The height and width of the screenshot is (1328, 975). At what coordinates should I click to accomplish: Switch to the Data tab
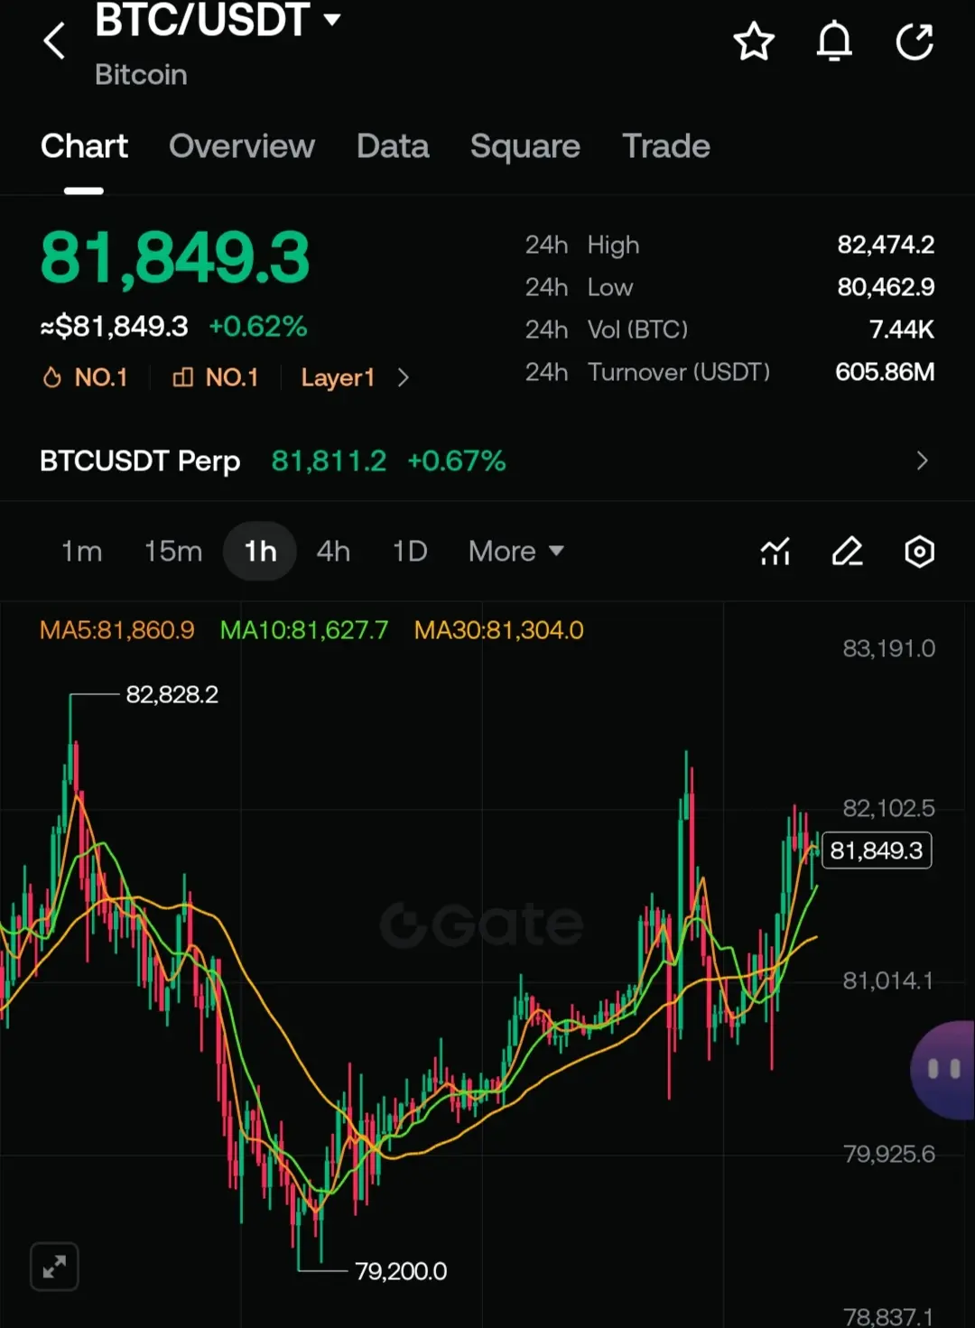[x=393, y=146]
